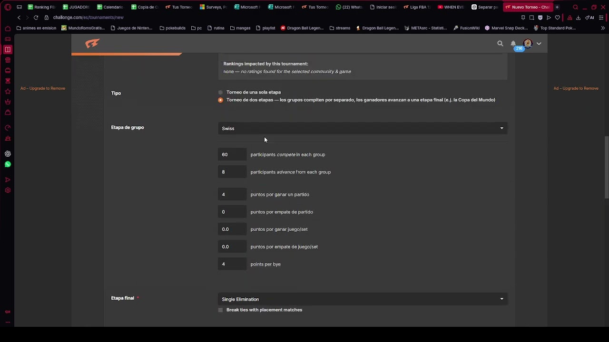609x342 pixels.
Task: Click the right Ad – Upgrade to Remove link
Action: (576, 88)
